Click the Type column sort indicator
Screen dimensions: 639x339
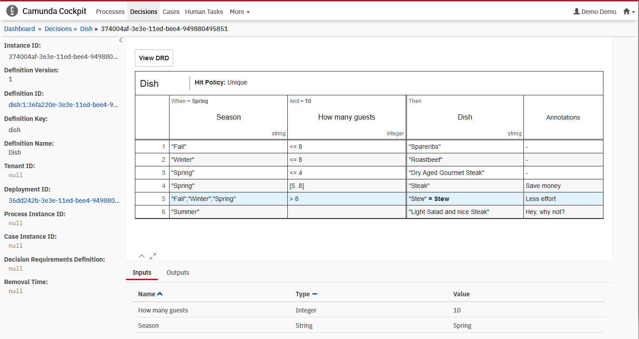click(315, 294)
